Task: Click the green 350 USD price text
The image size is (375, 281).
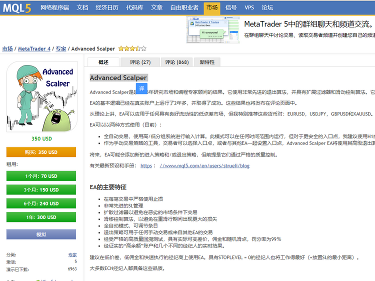Action: point(41,138)
